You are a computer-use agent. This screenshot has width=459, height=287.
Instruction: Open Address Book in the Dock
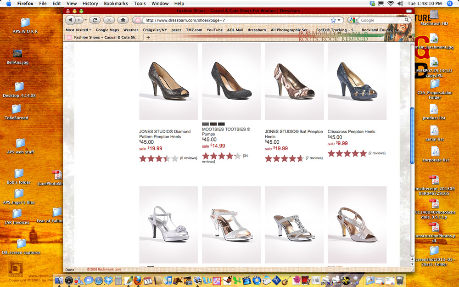click(158, 280)
